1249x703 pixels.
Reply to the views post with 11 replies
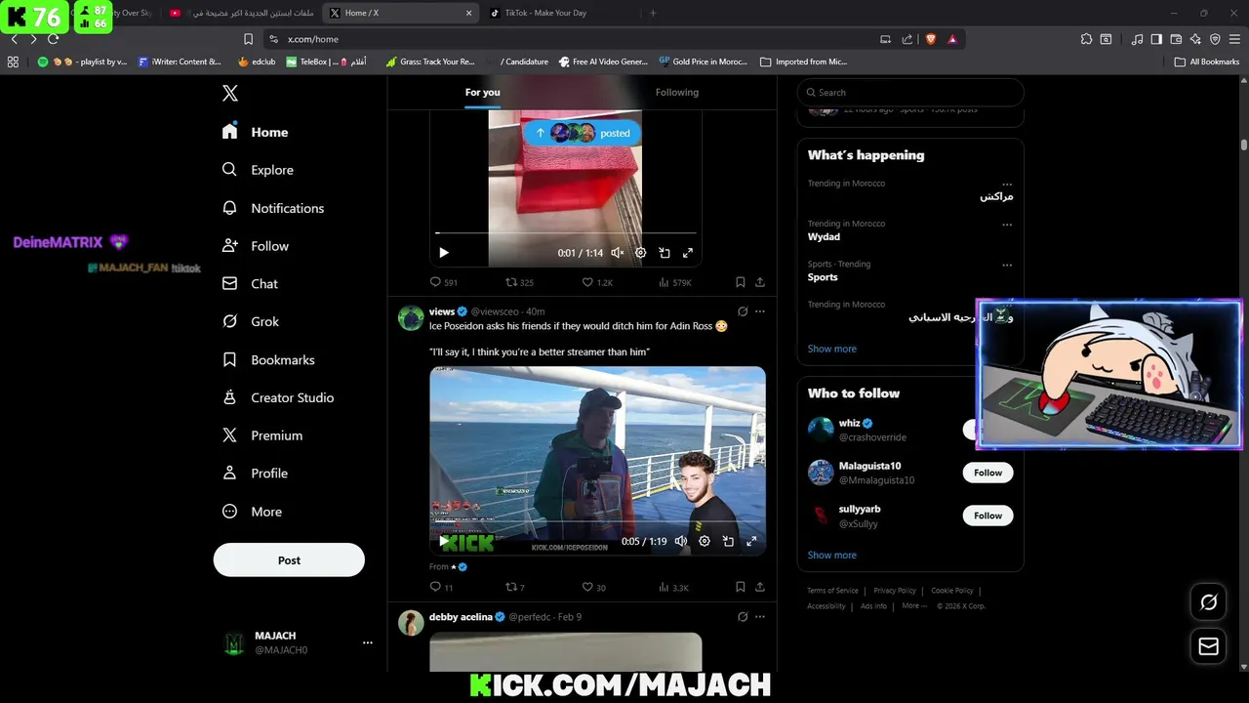pos(442,587)
